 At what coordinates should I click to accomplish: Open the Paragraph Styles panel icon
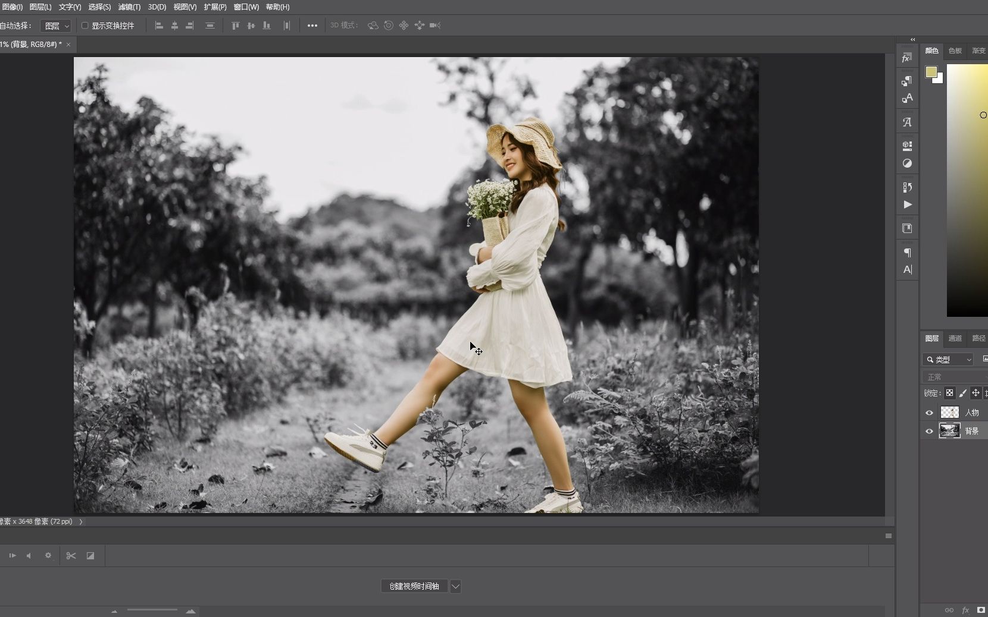907,81
